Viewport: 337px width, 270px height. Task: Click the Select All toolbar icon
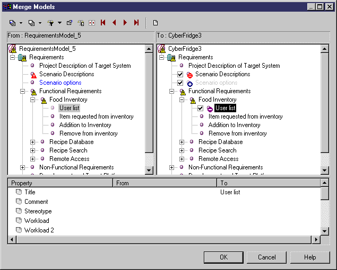coord(12,23)
